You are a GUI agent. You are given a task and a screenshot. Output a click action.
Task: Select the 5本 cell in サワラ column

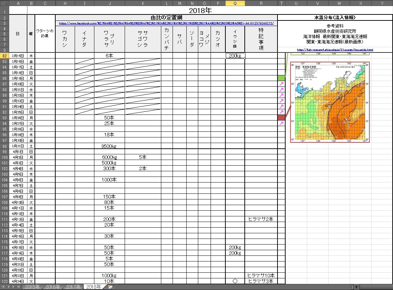click(143, 157)
